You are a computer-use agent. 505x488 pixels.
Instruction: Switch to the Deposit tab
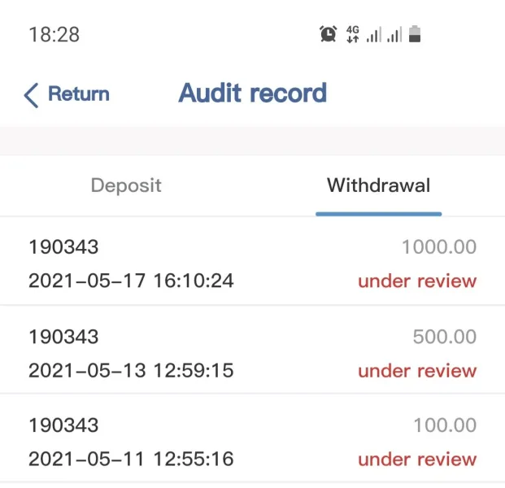tap(126, 185)
